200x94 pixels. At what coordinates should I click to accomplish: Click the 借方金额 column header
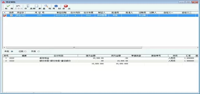pyautogui.click(x=91, y=56)
